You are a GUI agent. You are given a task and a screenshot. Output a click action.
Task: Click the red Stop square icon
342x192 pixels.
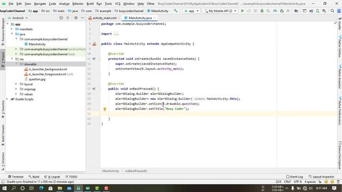[x=288, y=11]
